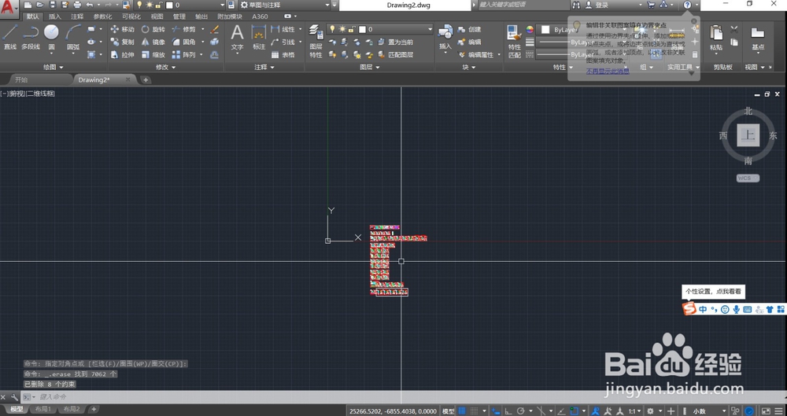This screenshot has width=787, height=416.
Task: Click the Undo arrow in quick access toolbar
Action: (x=90, y=5)
